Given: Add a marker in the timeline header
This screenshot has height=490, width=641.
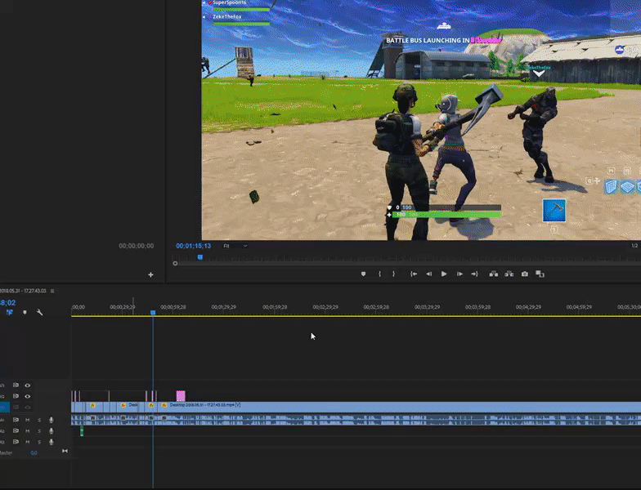Looking at the screenshot, I should [x=25, y=312].
